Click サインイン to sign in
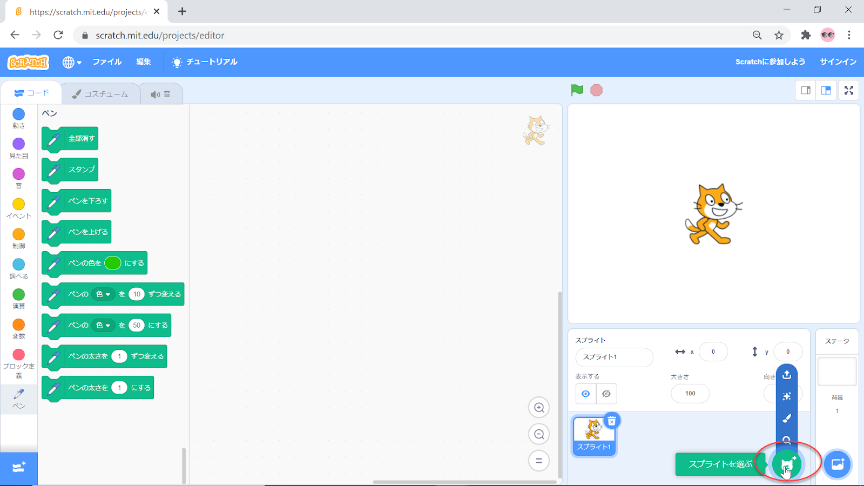The width and height of the screenshot is (864, 486). (x=838, y=62)
